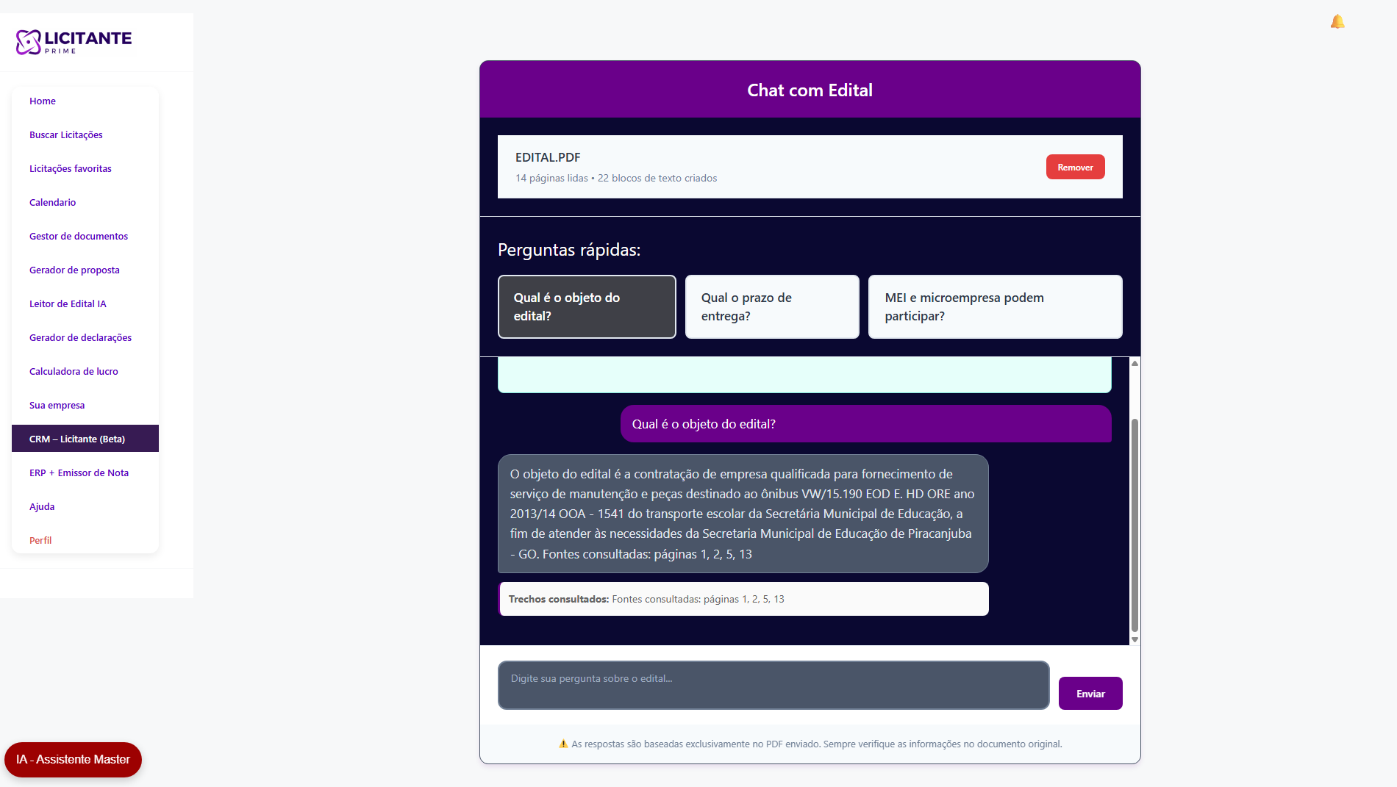The height and width of the screenshot is (787, 1397).
Task: Select CRM – Licitante (Beta)
Action: click(x=77, y=439)
